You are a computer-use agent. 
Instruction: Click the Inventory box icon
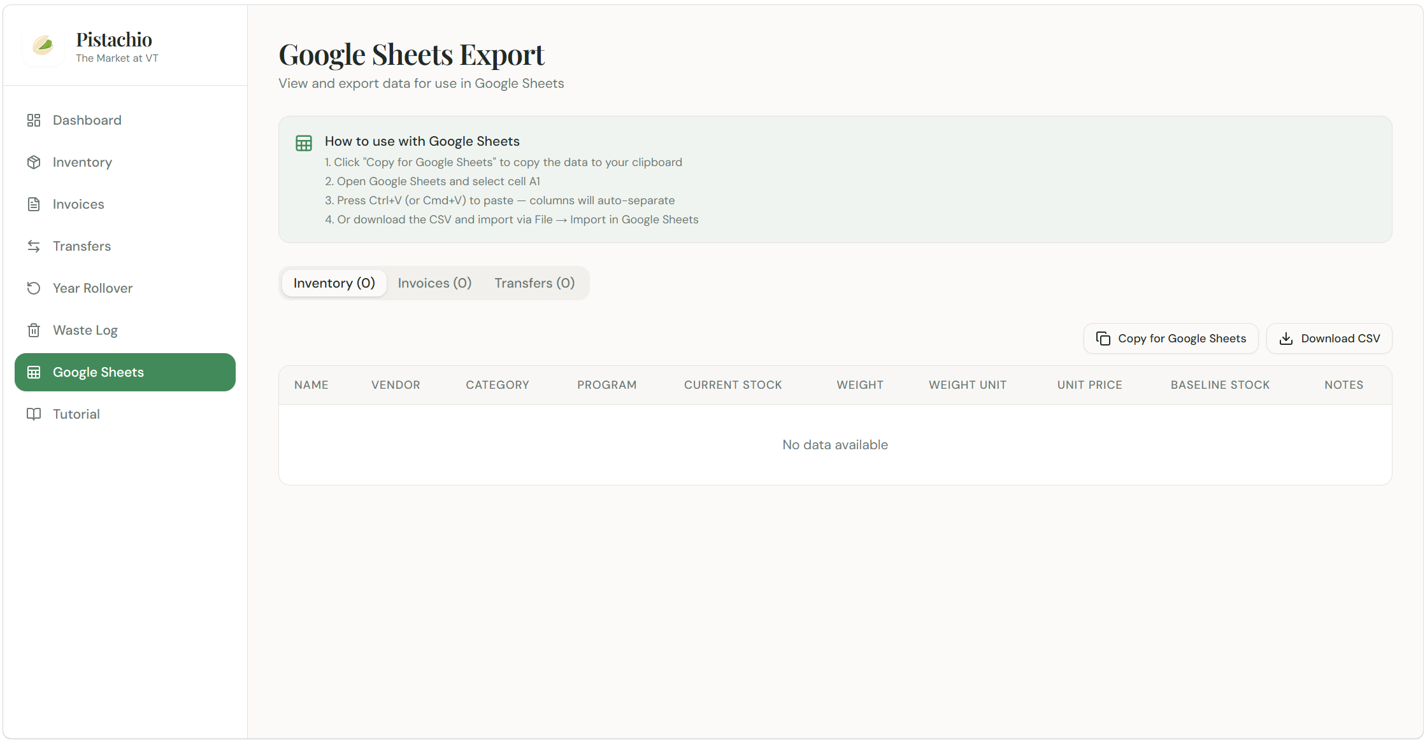pos(34,162)
